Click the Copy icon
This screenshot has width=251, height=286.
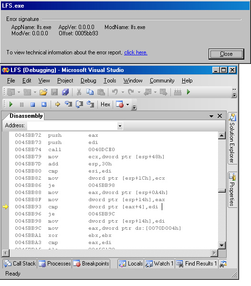pos(90,92)
